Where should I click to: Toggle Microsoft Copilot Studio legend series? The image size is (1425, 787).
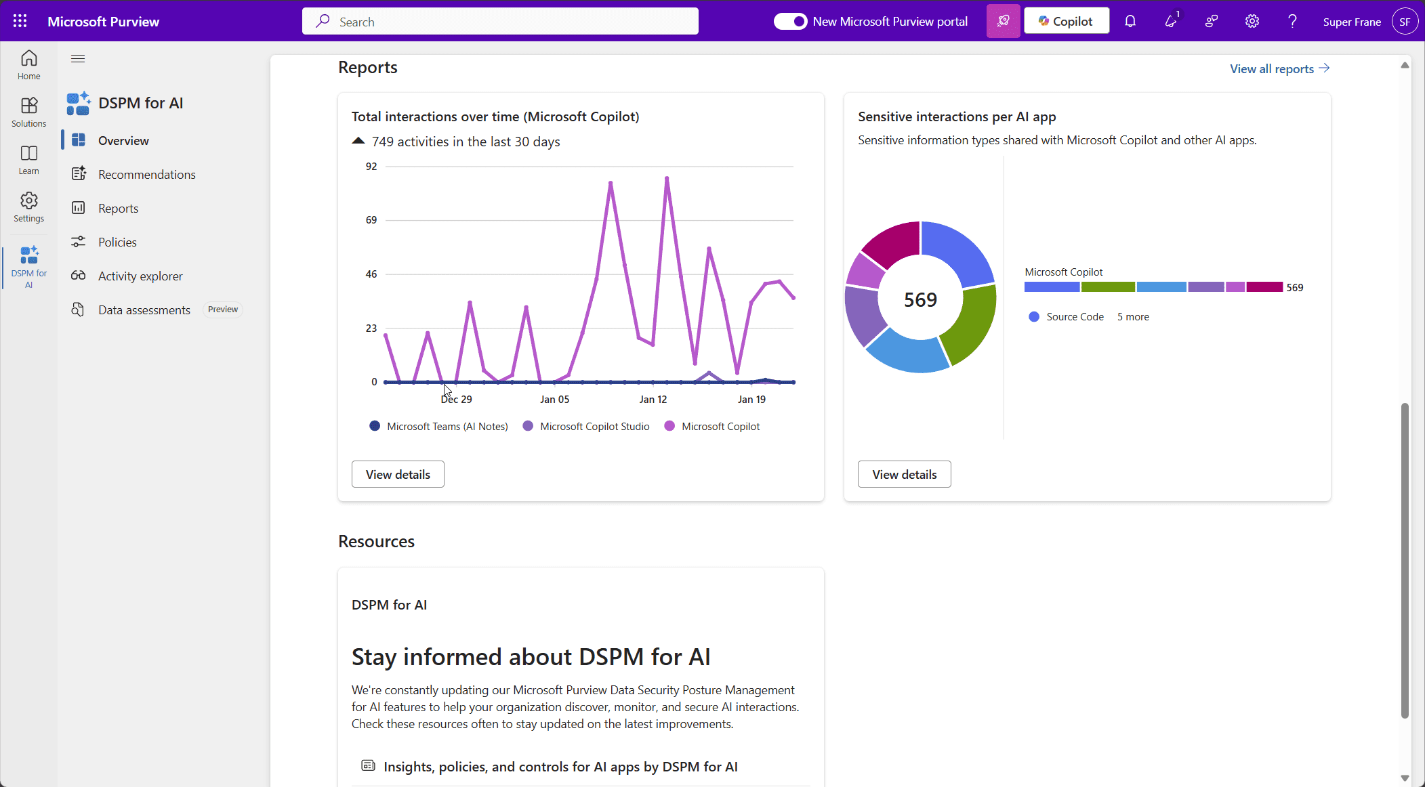tap(587, 426)
